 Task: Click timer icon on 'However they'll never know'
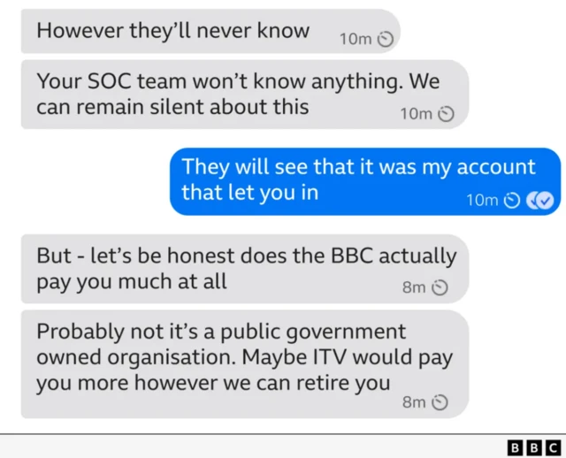386,39
